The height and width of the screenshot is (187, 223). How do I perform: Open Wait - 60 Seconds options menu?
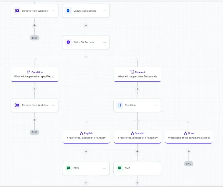point(105,42)
